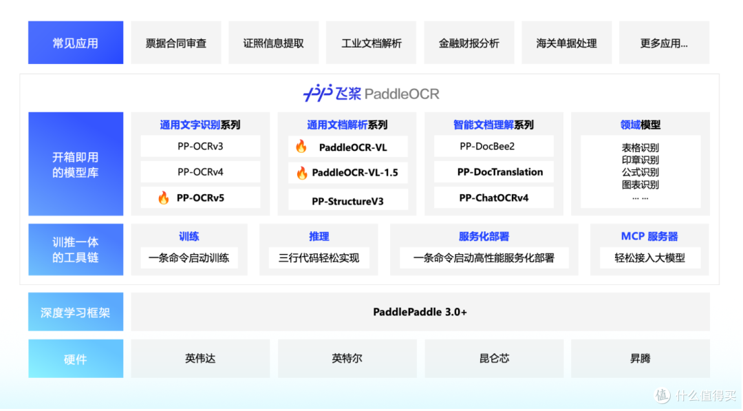This screenshot has height=411, width=743.
Task: Select the 深度学习框架 blue block
Action: (76, 312)
